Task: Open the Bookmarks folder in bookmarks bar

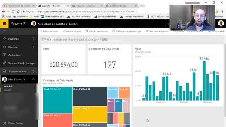Action: (20, 17)
